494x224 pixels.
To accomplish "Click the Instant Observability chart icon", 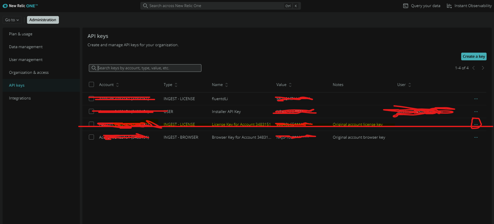I will [449, 6].
